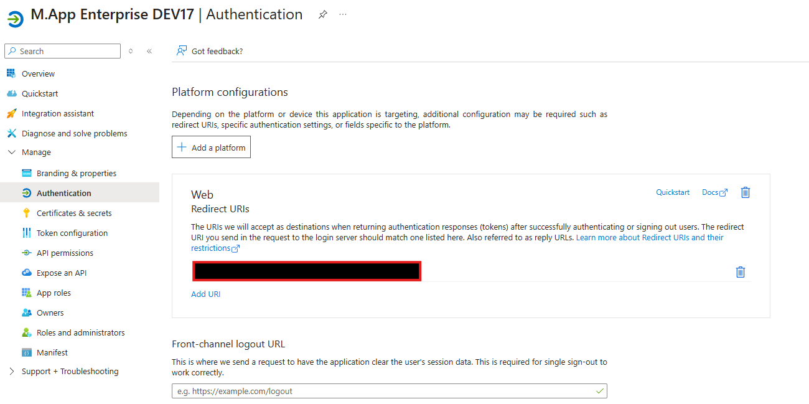
Task: Click the redacted redirect URI field
Action: [x=307, y=271]
